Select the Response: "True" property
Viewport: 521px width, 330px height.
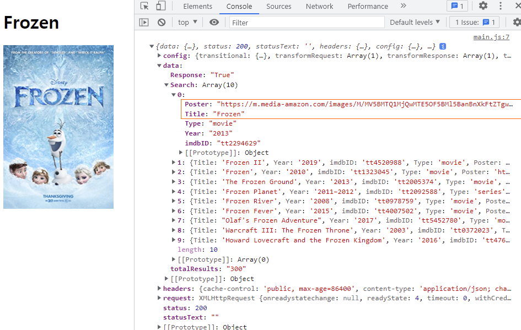(x=202, y=75)
